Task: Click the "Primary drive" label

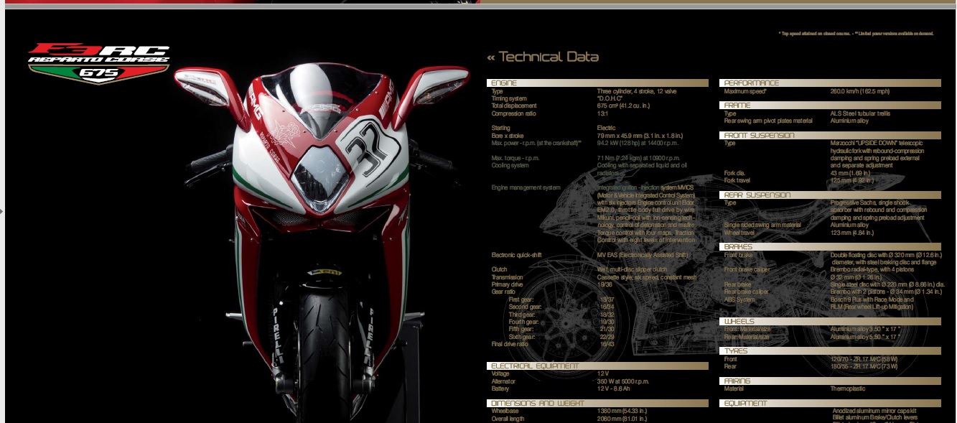Action: pyautogui.click(x=508, y=284)
